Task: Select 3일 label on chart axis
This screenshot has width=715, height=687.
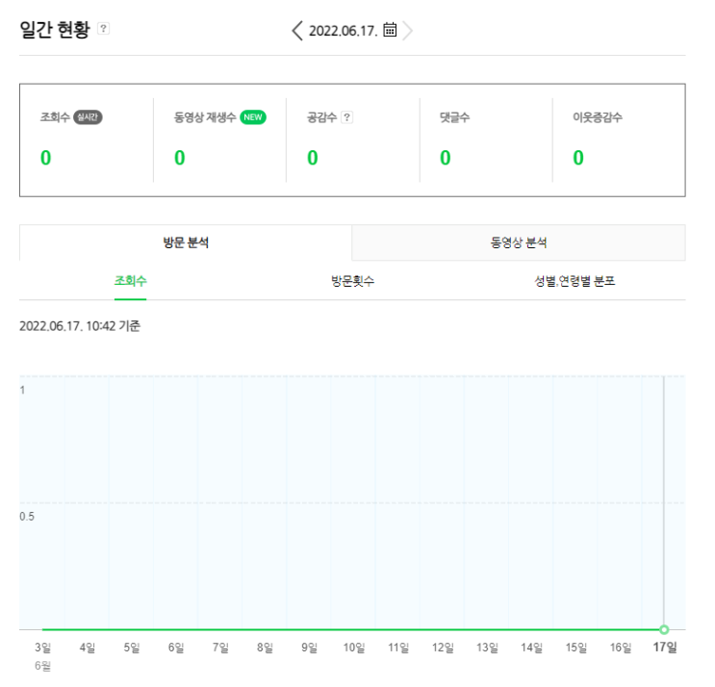Action: pos(43,648)
